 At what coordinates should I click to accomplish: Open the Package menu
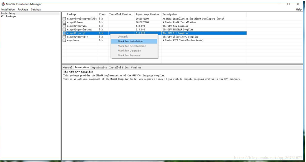pos(23,9)
